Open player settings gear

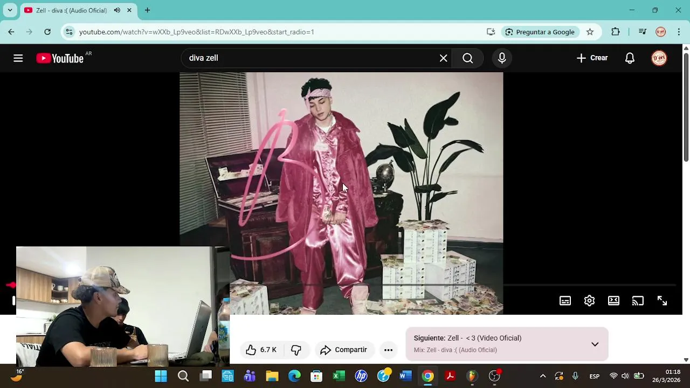(x=589, y=301)
